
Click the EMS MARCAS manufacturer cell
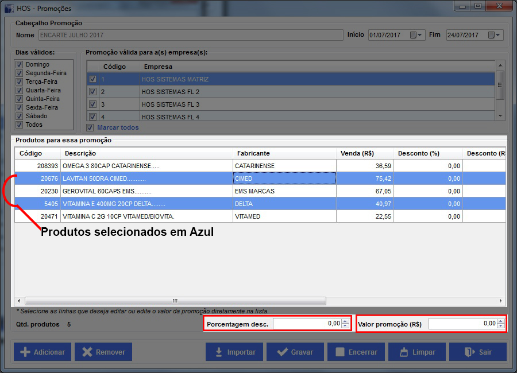tap(284, 191)
